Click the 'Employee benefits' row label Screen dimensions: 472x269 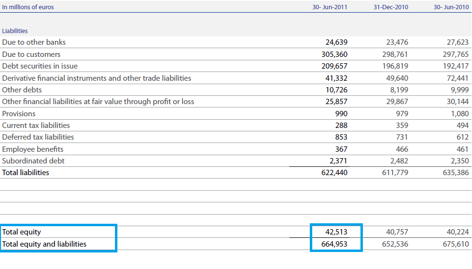[33, 149]
